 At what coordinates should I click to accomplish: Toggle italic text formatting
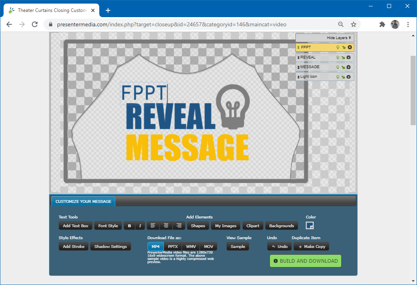(140, 226)
